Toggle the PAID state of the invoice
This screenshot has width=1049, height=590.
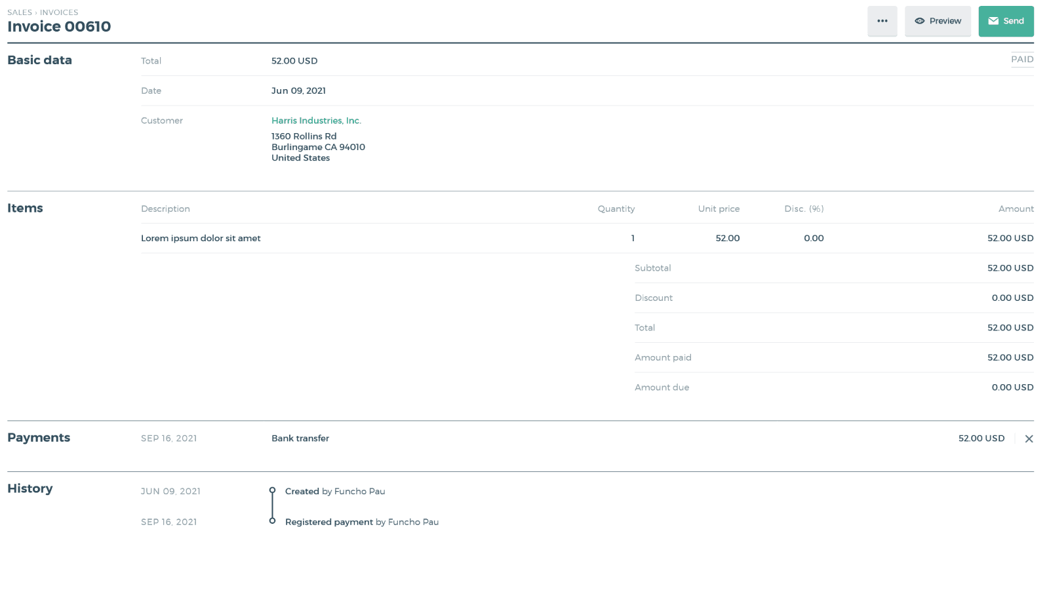click(1022, 59)
